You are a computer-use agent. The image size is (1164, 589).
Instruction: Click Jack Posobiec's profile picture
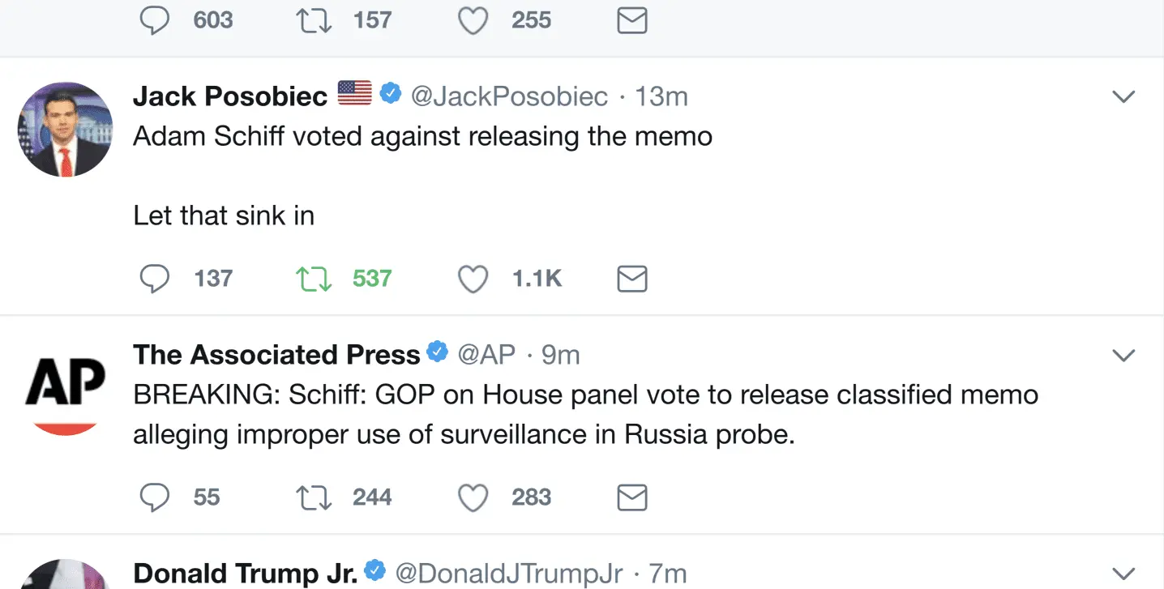point(65,130)
